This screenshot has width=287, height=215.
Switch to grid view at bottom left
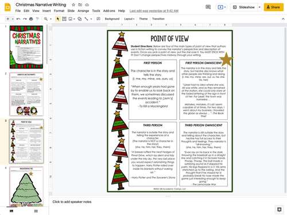(36, 211)
